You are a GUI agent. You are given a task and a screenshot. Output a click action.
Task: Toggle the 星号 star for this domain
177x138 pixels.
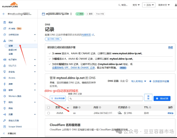[90, 14]
